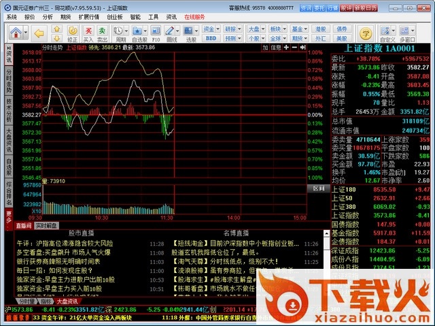The height and width of the screenshot is (326, 435).
Task: Expand the 资金 dropdown
Action: pyautogui.click(x=217, y=29)
